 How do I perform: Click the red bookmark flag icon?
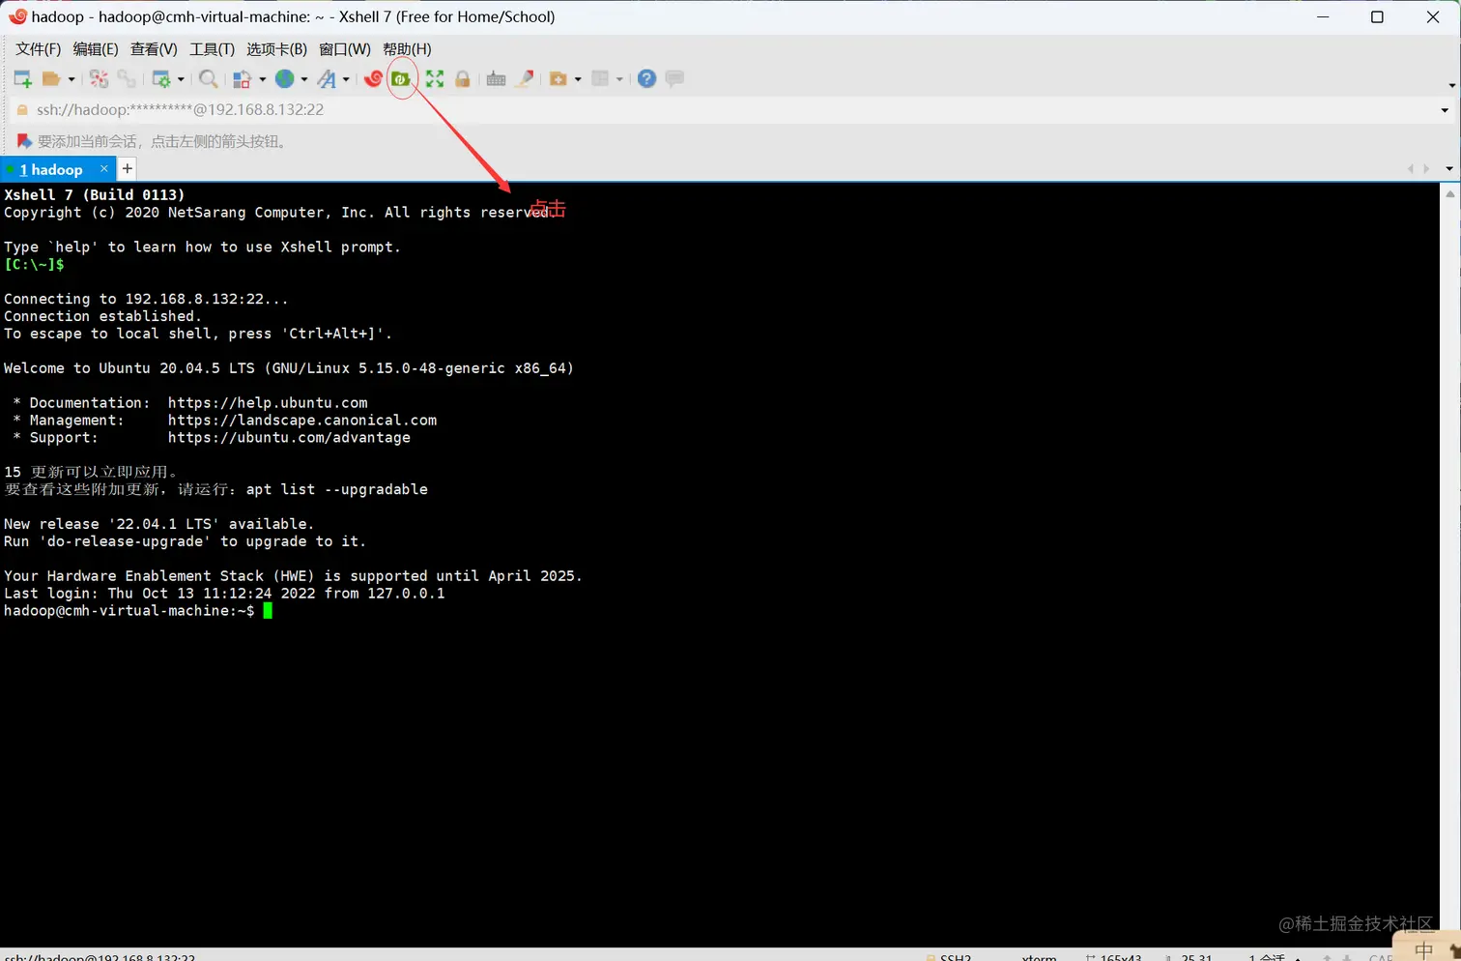click(x=24, y=141)
